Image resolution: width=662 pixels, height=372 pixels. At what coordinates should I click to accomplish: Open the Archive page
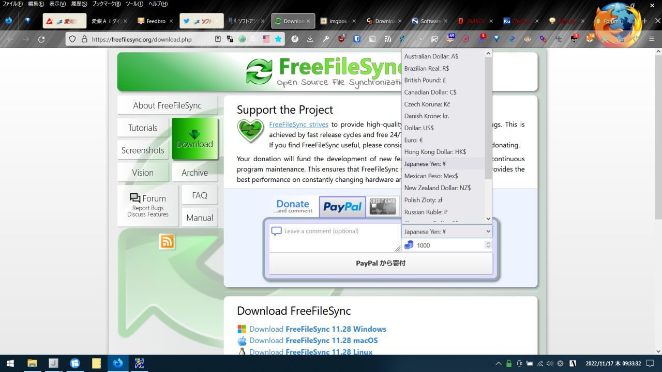coord(194,173)
